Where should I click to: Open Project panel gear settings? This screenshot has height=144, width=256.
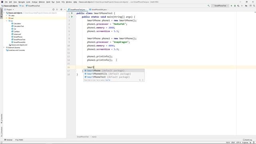[61, 10]
